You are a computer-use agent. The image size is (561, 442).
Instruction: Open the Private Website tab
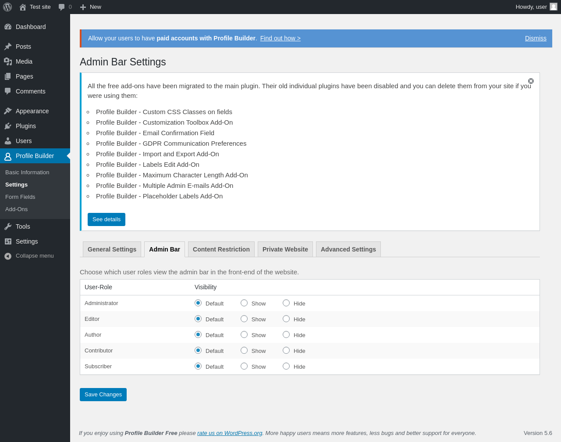point(285,249)
